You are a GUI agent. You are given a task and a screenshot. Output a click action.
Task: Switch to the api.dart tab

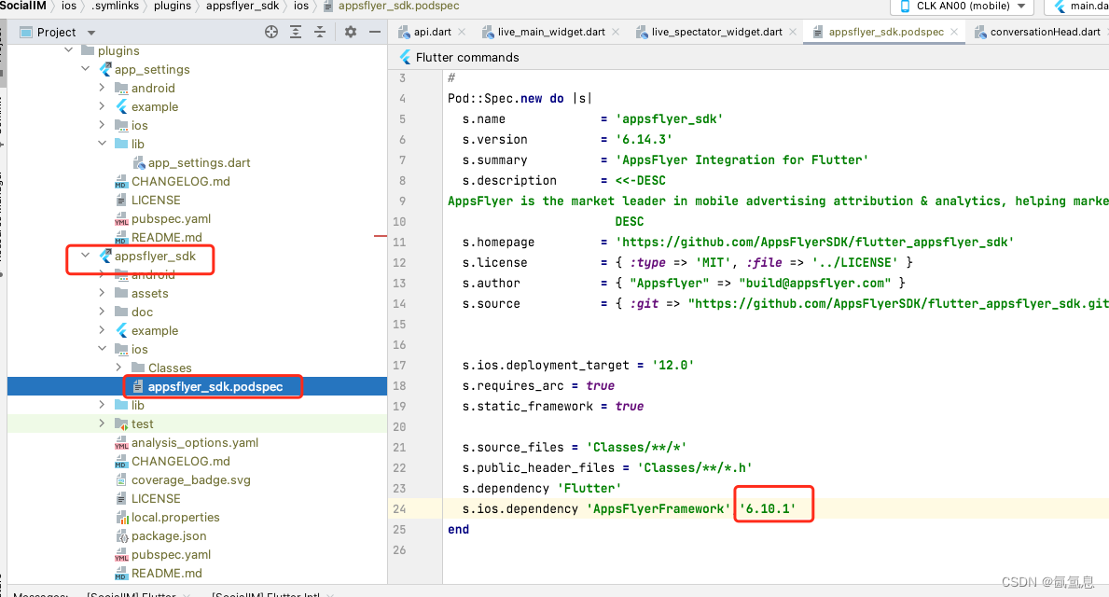pyautogui.click(x=432, y=32)
